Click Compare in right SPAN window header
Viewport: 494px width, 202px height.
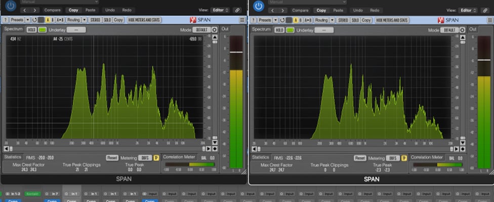[300, 11]
